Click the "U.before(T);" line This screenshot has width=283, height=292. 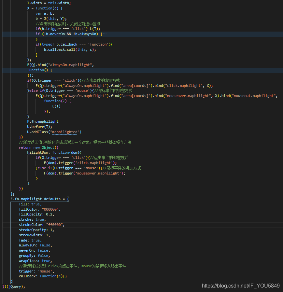tap(40, 127)
